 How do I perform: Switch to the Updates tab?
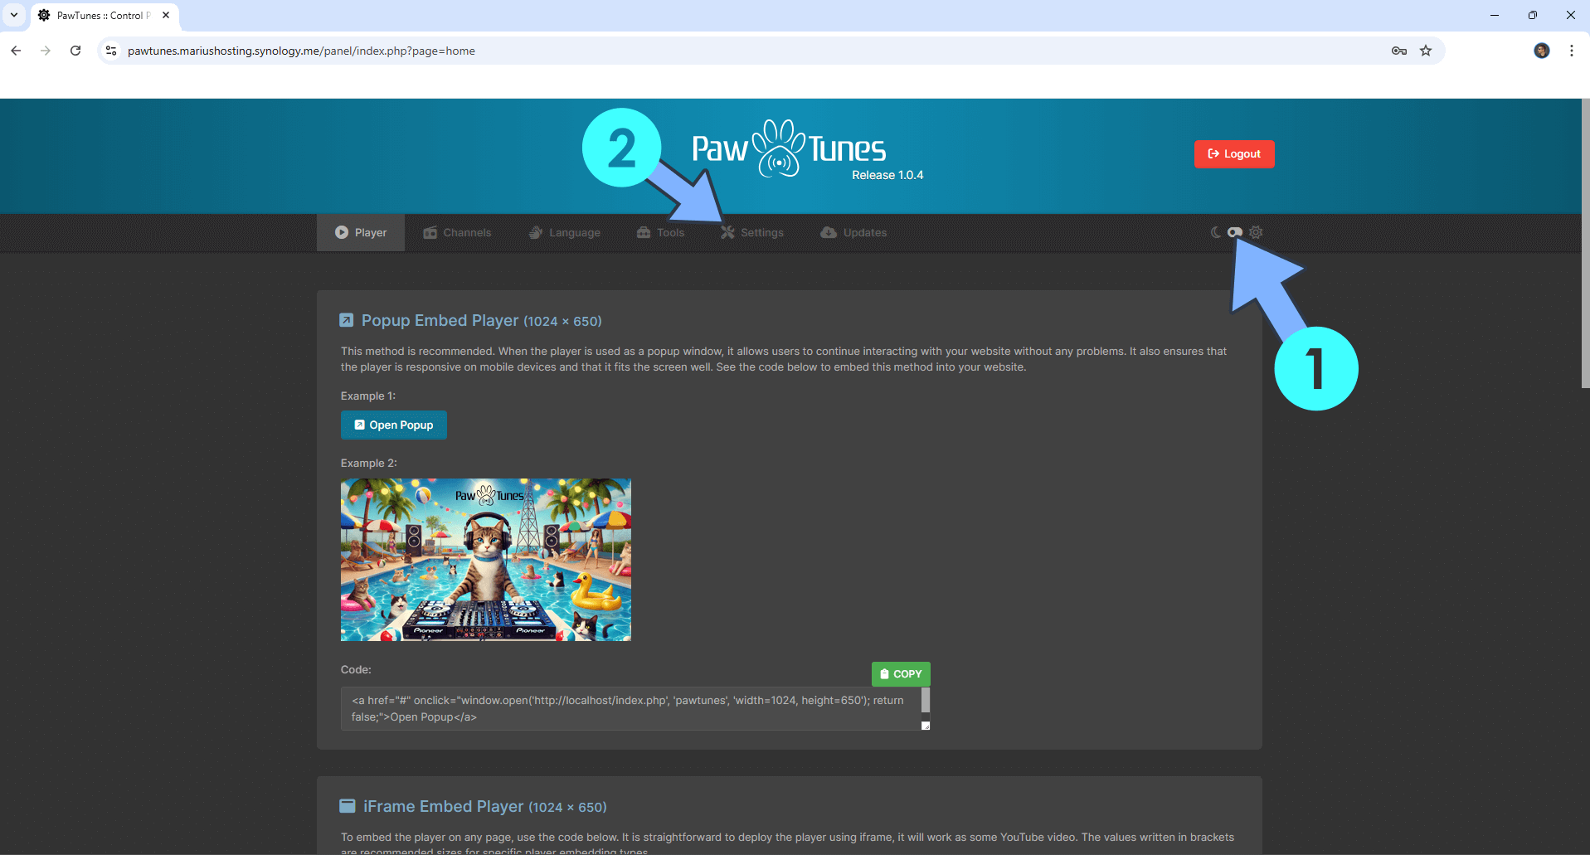point(853,232)
